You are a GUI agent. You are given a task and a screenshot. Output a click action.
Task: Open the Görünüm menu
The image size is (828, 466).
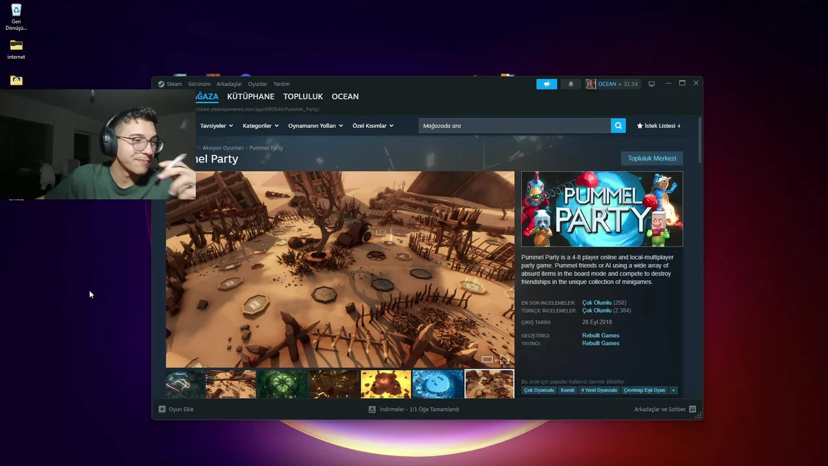point(199,84)
